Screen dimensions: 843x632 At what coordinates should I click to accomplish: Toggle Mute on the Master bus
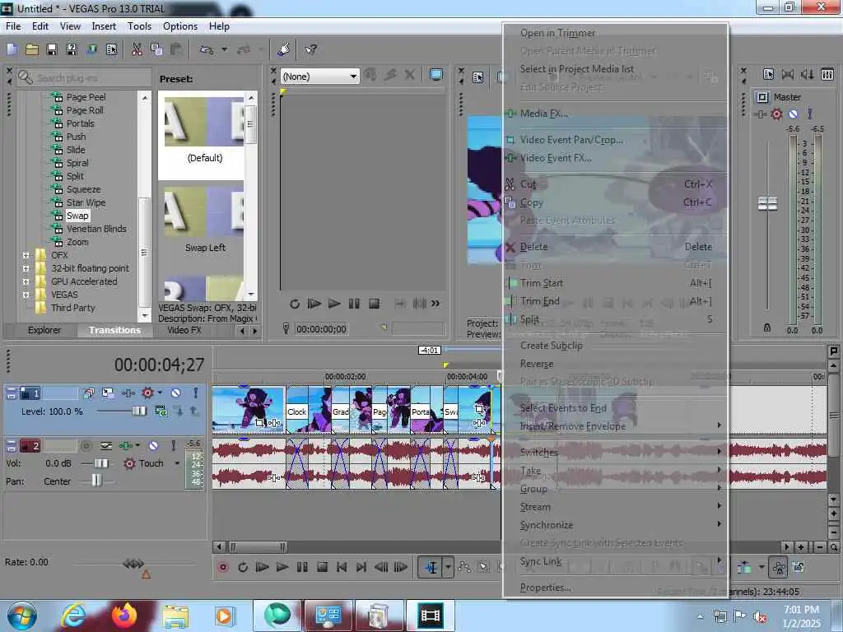(x=793, y=114)
